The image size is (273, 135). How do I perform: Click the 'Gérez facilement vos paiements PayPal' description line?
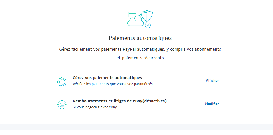[140, 49]
